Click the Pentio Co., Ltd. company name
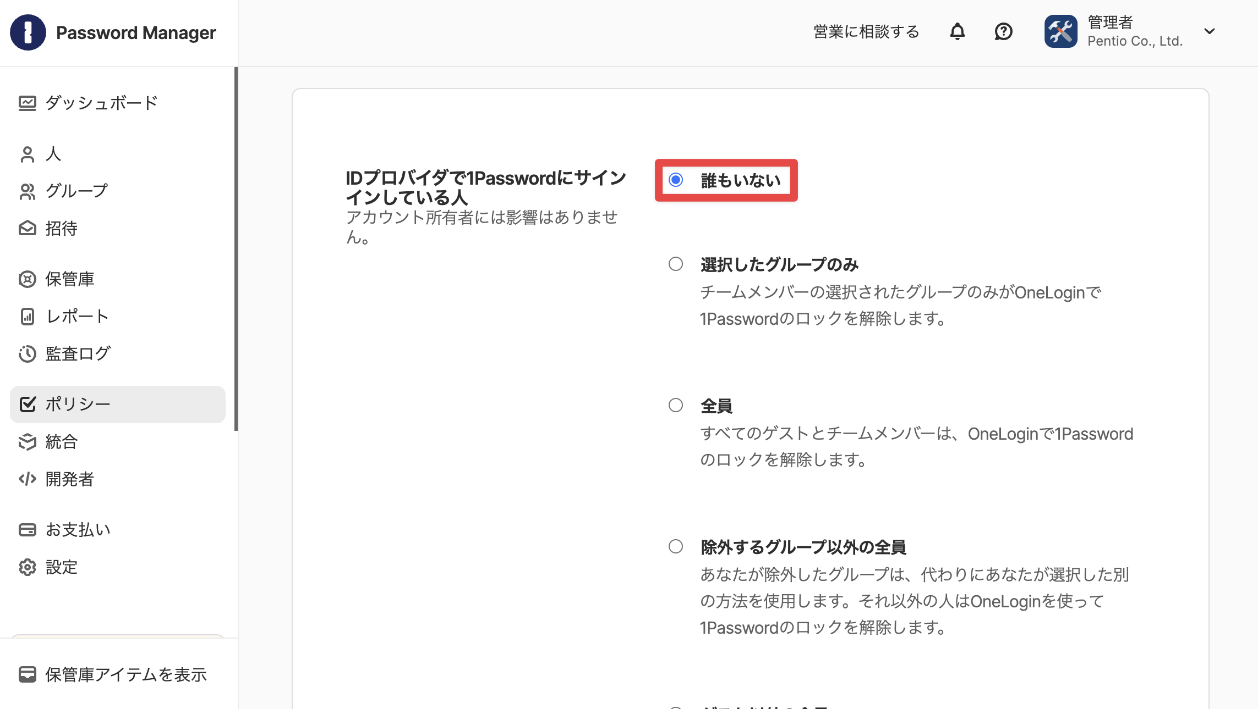 pyautogui.click(x=1135, y=41)
